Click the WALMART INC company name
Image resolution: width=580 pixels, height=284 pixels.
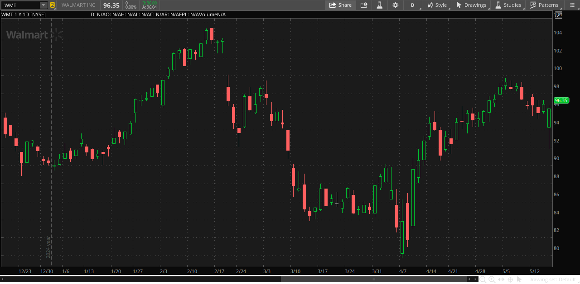(78, 5)
